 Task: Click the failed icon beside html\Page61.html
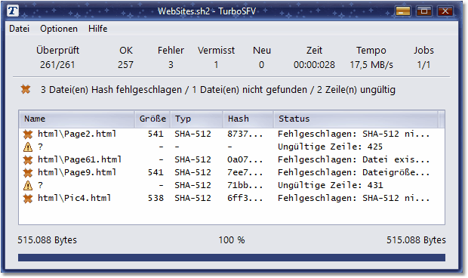pos(28,160)
